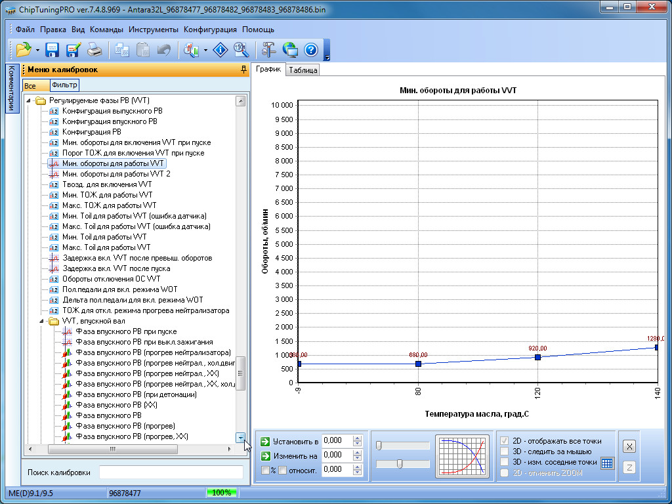Screen dimensions: 672x504
Task: Click the upper slider handle in the bottom panel
Action: tap(379, 446)
